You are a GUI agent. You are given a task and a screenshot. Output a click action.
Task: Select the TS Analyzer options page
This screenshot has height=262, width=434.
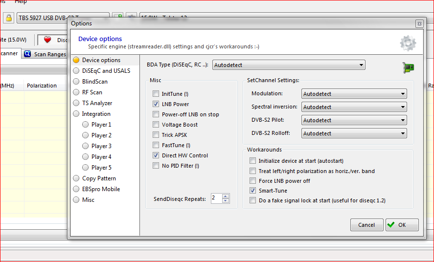click(x=76, y=103)
